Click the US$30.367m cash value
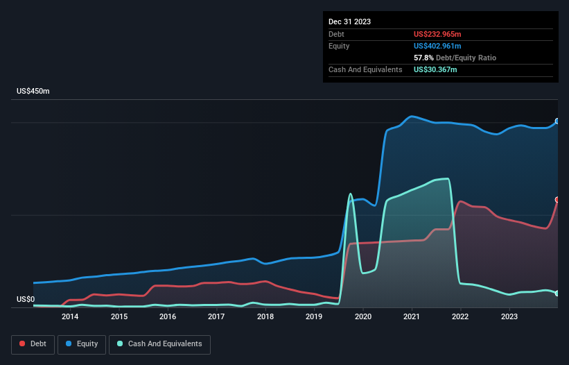 pyautogui.click(x=435, y=69)
